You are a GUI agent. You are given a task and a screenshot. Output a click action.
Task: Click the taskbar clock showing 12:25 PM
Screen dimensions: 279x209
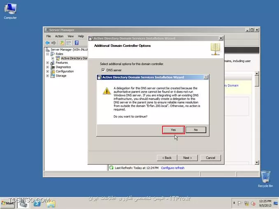click(265, 203)
